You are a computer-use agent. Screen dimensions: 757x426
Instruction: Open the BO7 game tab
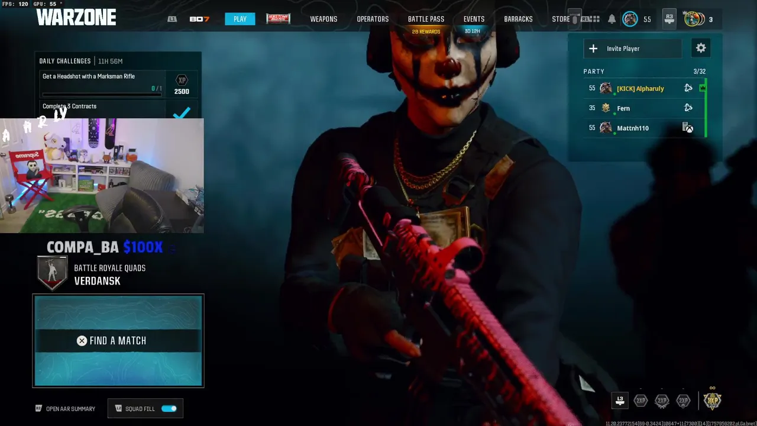click(x=199, y=19)
